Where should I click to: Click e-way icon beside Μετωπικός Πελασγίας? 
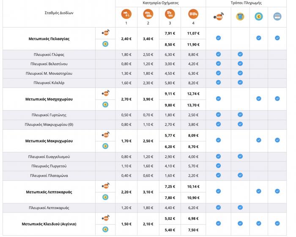pyautogui.click(x=105, y=33)
